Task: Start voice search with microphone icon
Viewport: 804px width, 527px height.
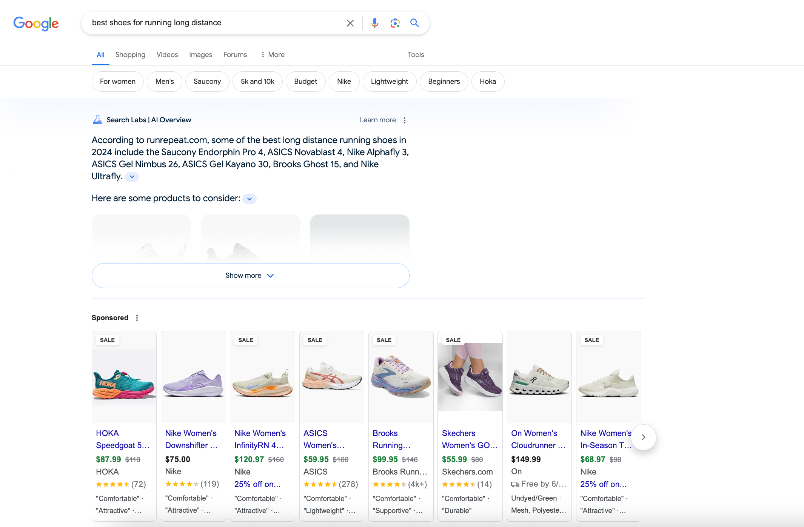Action: (374, 23)
